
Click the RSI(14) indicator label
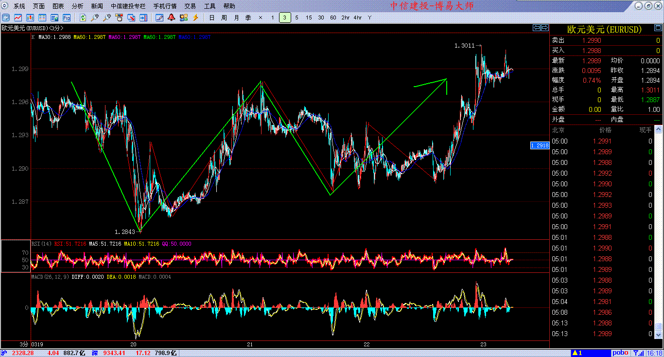point(42,244)
